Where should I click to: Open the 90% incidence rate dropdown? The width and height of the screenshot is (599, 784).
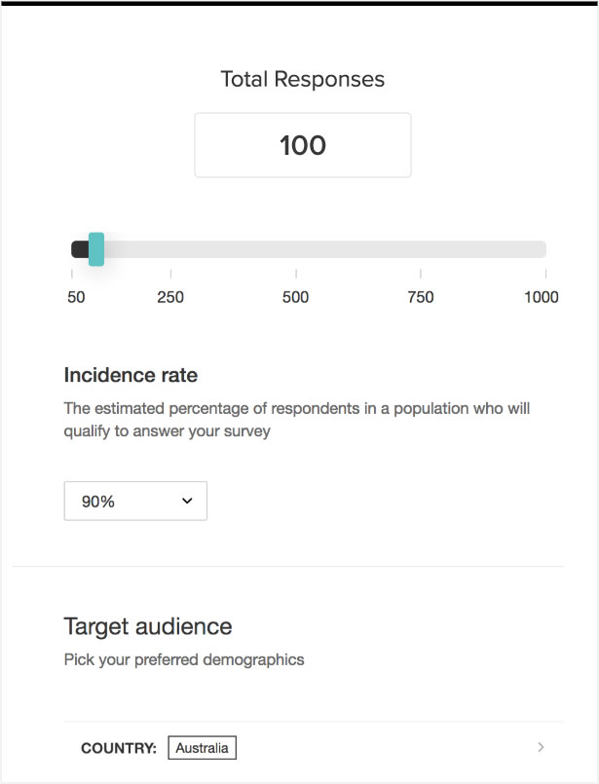[x=135, y=501]
